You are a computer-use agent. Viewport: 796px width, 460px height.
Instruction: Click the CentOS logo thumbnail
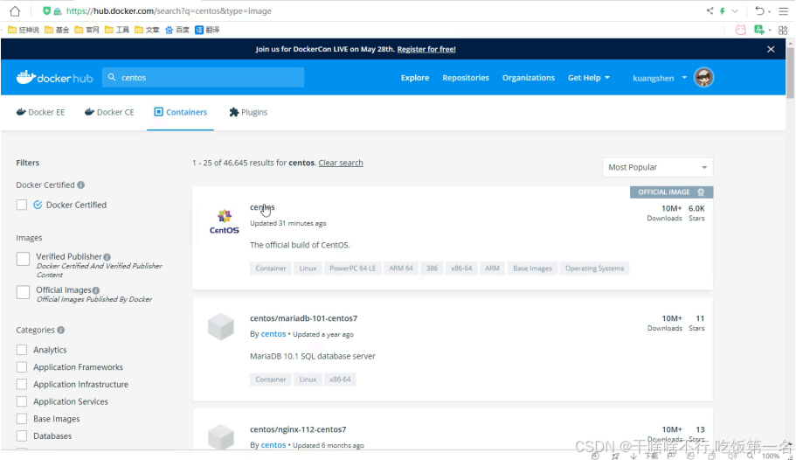coord(225,221)
